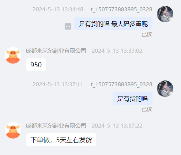Click the second username t_1507573883895_0328
The height and width of the screenshot is (155, 181).
pos(121,84)
